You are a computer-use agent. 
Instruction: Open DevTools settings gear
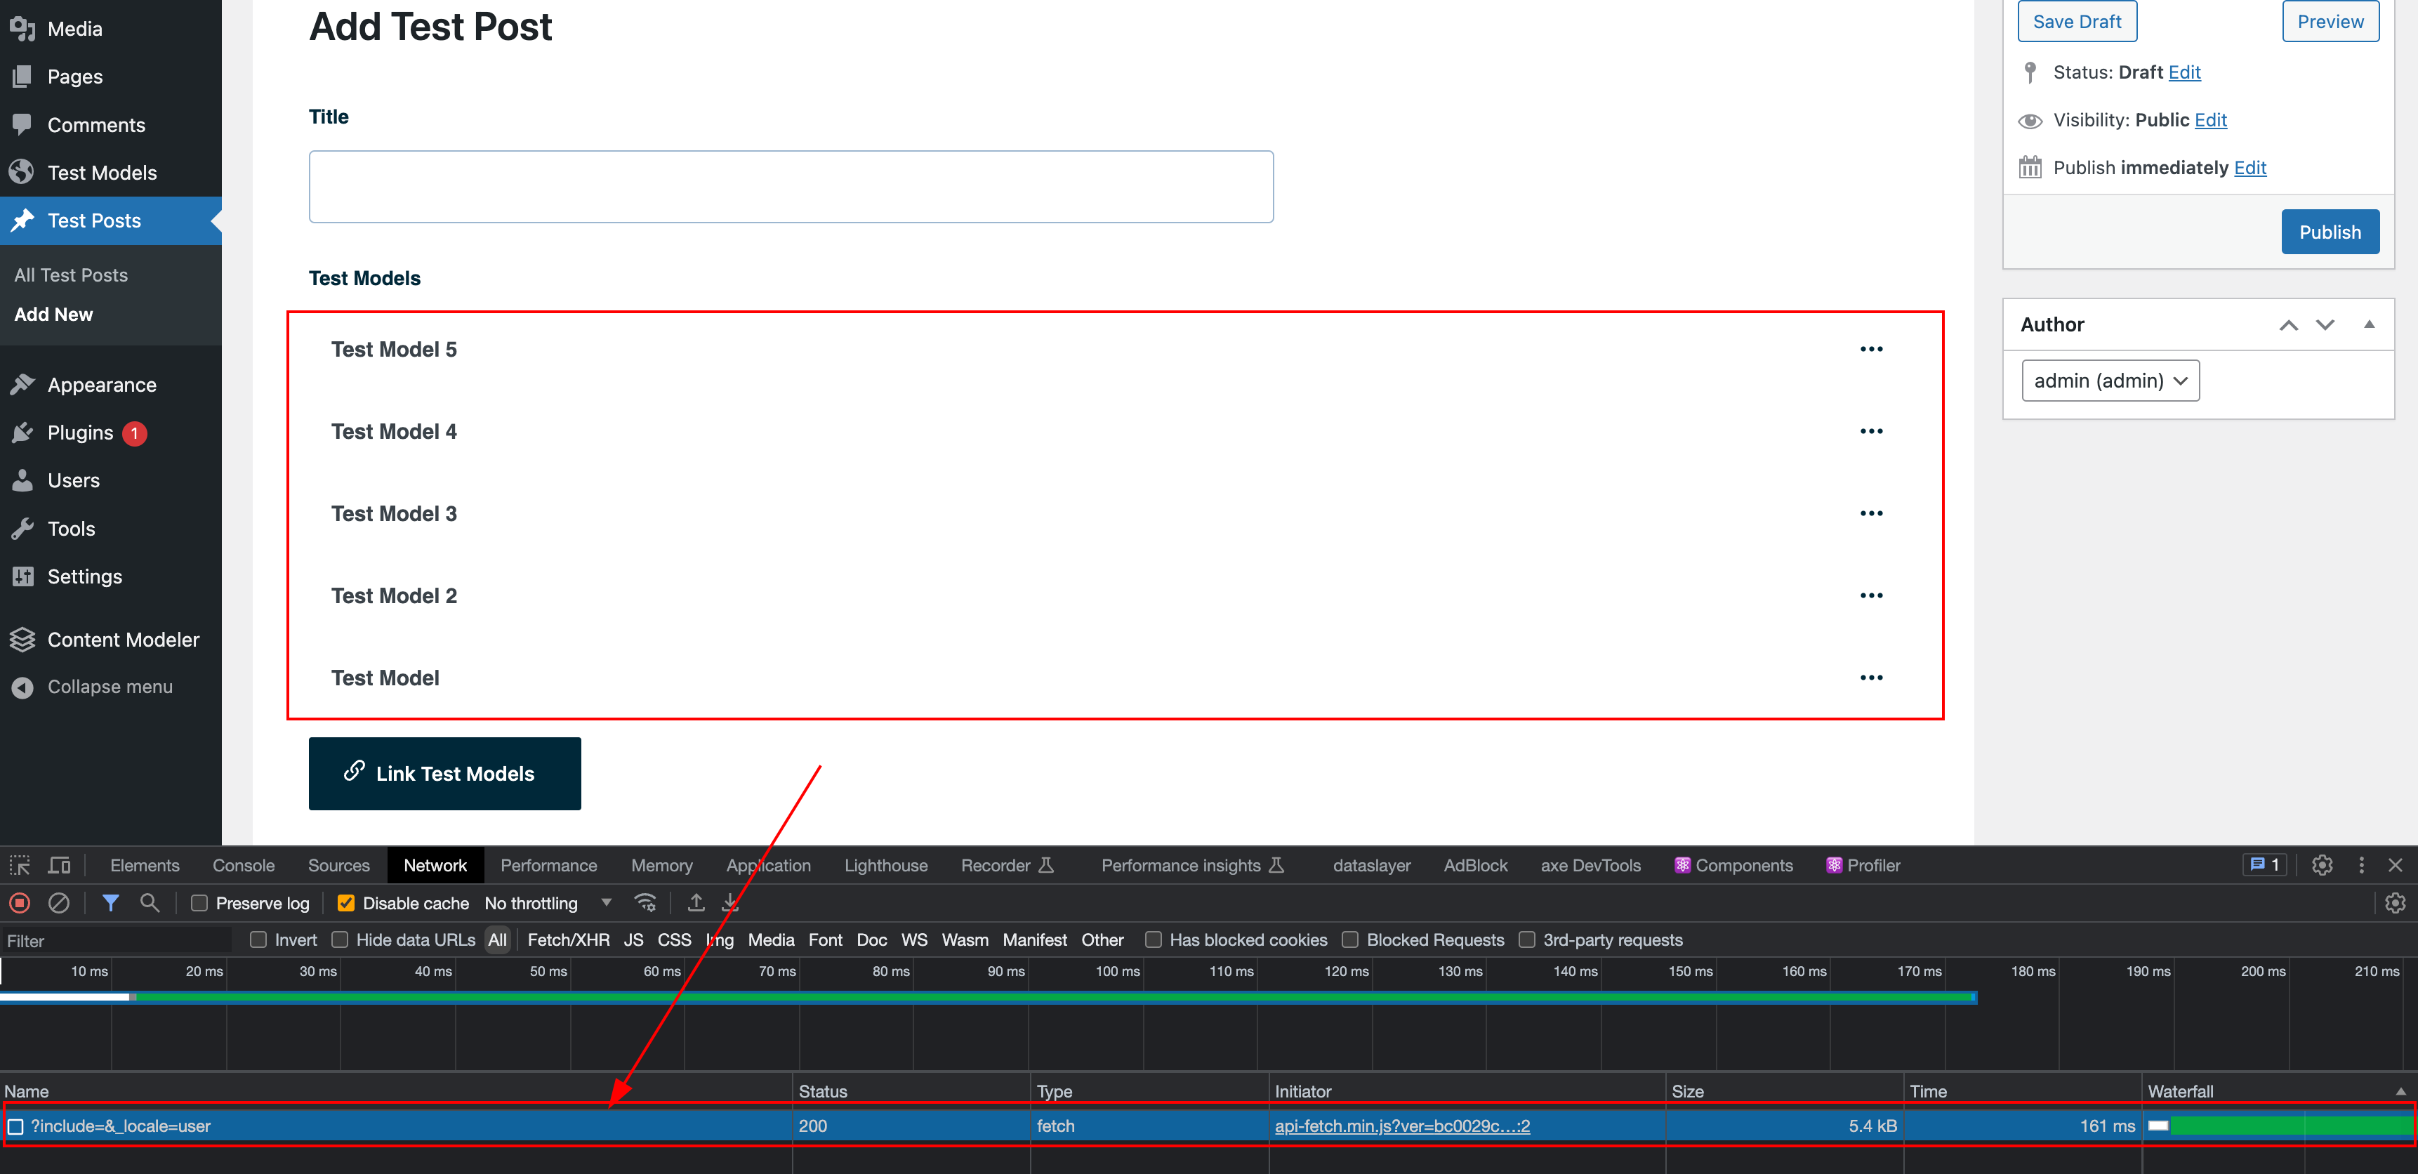coord(2323,865)
